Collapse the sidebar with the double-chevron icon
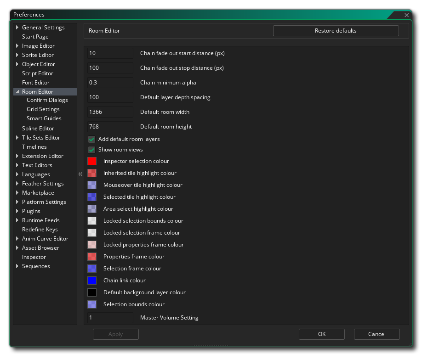Screen dimensions: 422x359 [x=80, y=174]
